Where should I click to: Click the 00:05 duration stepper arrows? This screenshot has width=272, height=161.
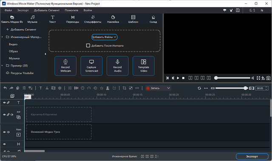[266, 88]
